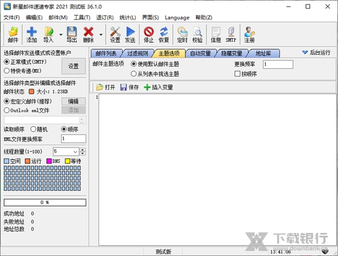Click the 更换频率 input field
338x256 pixels.
pyautogui.click(x=284, y=64)
